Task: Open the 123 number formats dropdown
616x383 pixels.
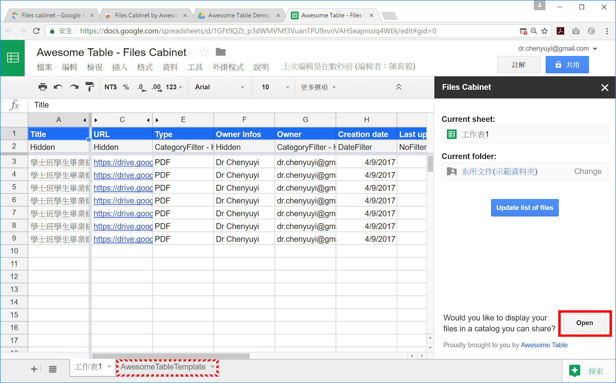Action: (174, 87)
